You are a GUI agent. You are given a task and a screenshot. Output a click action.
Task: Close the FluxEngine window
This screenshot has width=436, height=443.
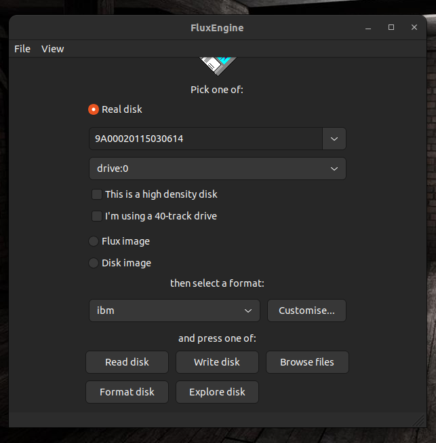pyautogui.click(x=414, y=27)
